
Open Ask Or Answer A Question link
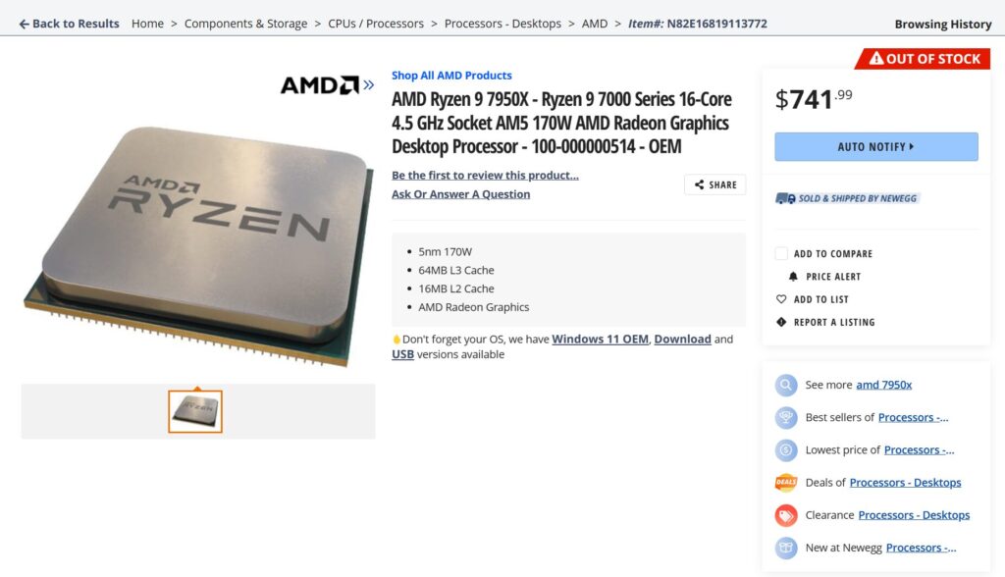click(461, 193)
